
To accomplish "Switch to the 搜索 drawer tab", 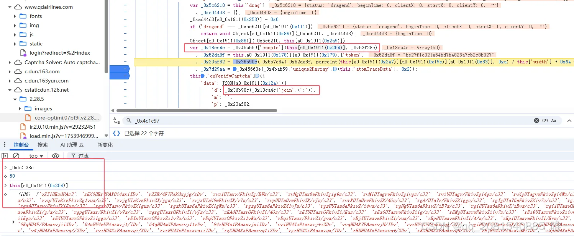I will tap(43, 145).
